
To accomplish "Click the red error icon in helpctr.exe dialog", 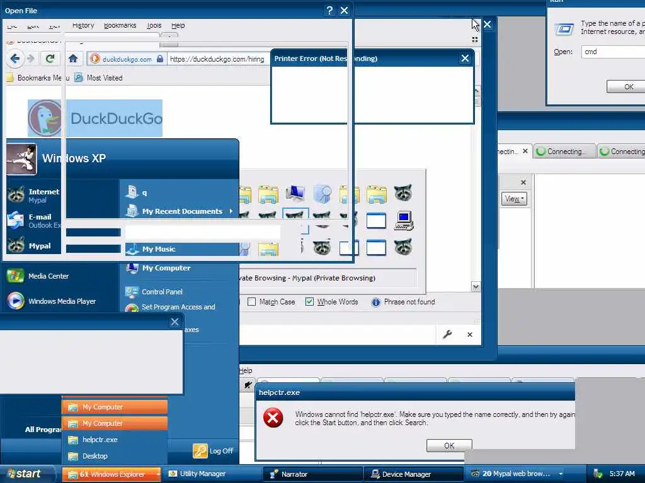I will [273, 418].
